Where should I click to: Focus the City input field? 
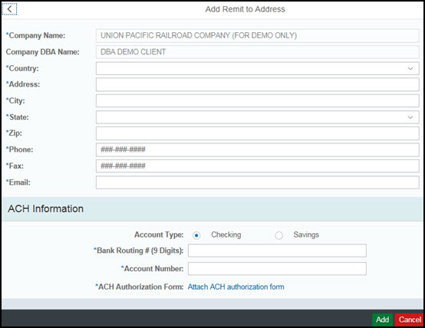(x=257, y=100)
